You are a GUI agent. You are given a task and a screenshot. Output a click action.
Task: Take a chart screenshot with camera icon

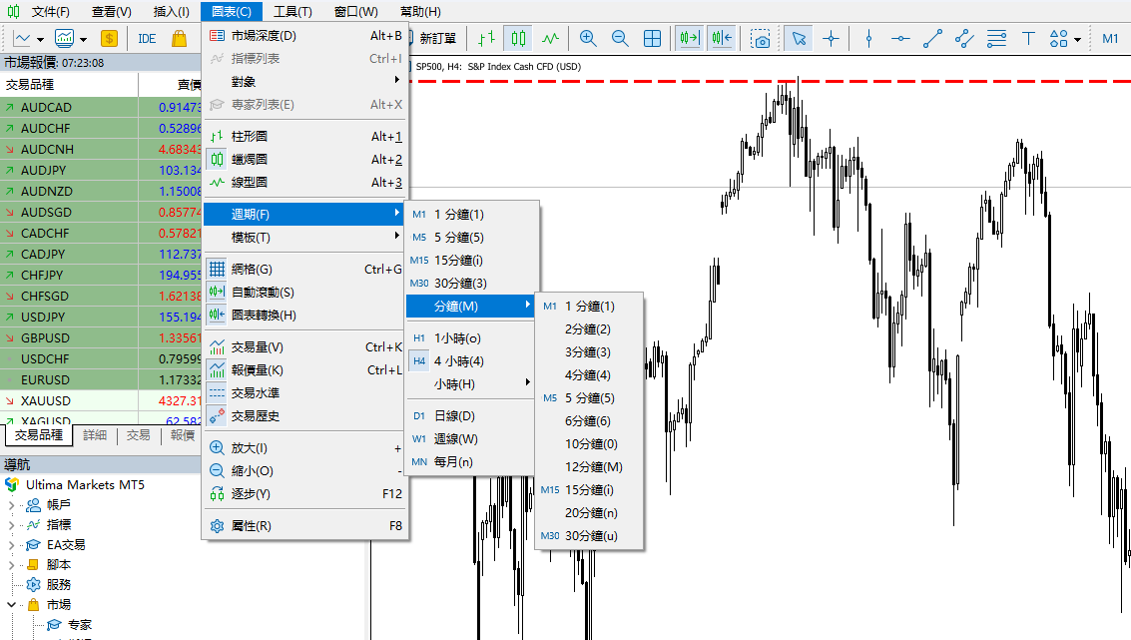(762, 39)
